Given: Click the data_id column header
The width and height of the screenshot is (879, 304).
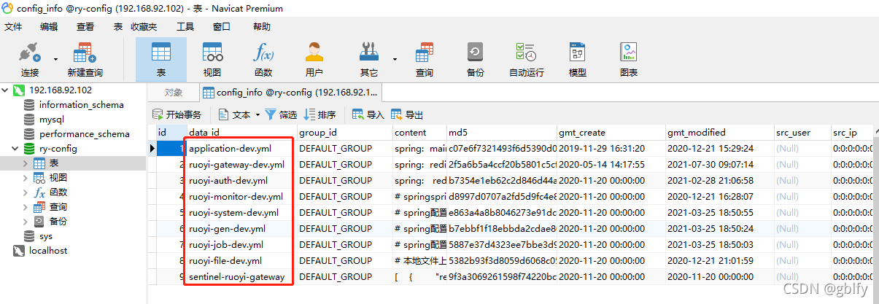Looking at the screenshot, I should [x=241, y=133].
